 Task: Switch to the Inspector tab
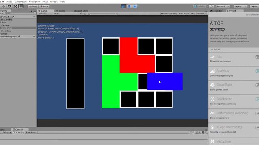(x=216, y=11)
